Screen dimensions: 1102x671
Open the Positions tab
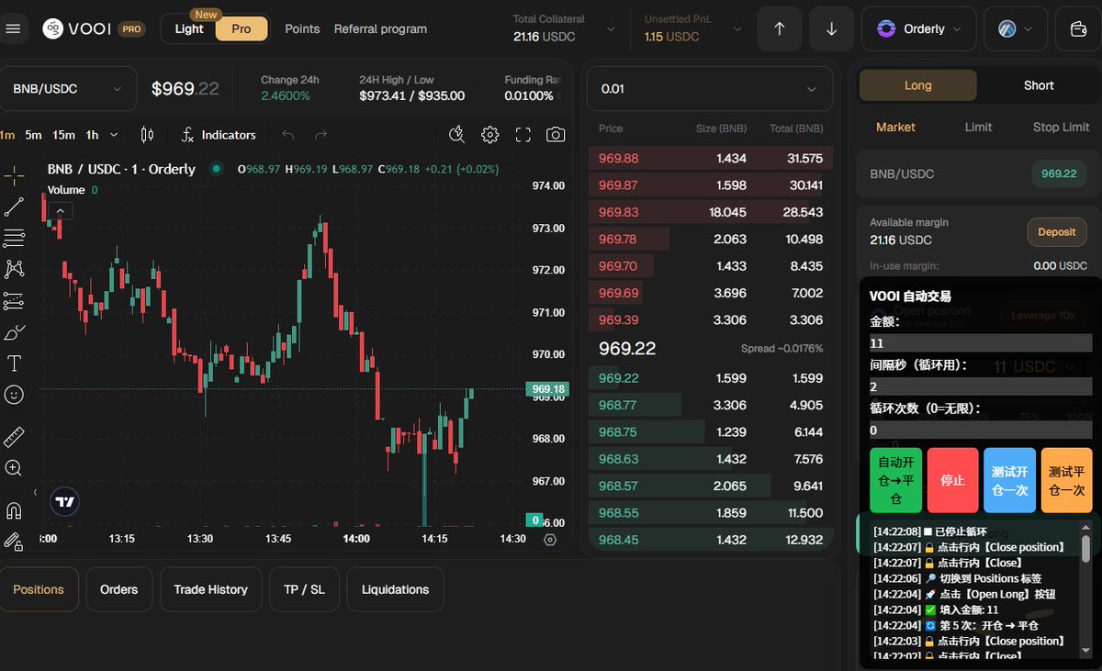coord(39,589)
